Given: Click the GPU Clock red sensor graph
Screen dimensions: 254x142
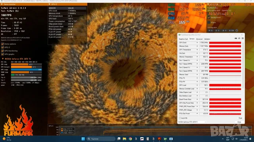Looking at the screenshot, I should click(x=225, y=43).
